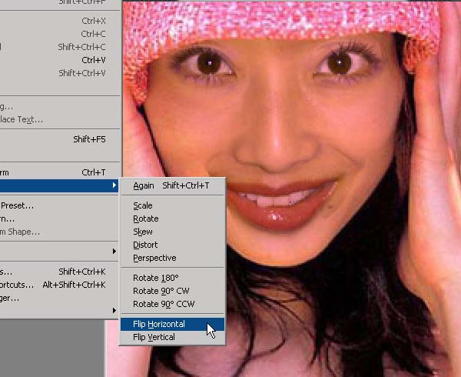The height and width of the screenshot is (377, 461).
Task: Choose Flip Vertical in the Transform submenu
Action: (172, 337)
